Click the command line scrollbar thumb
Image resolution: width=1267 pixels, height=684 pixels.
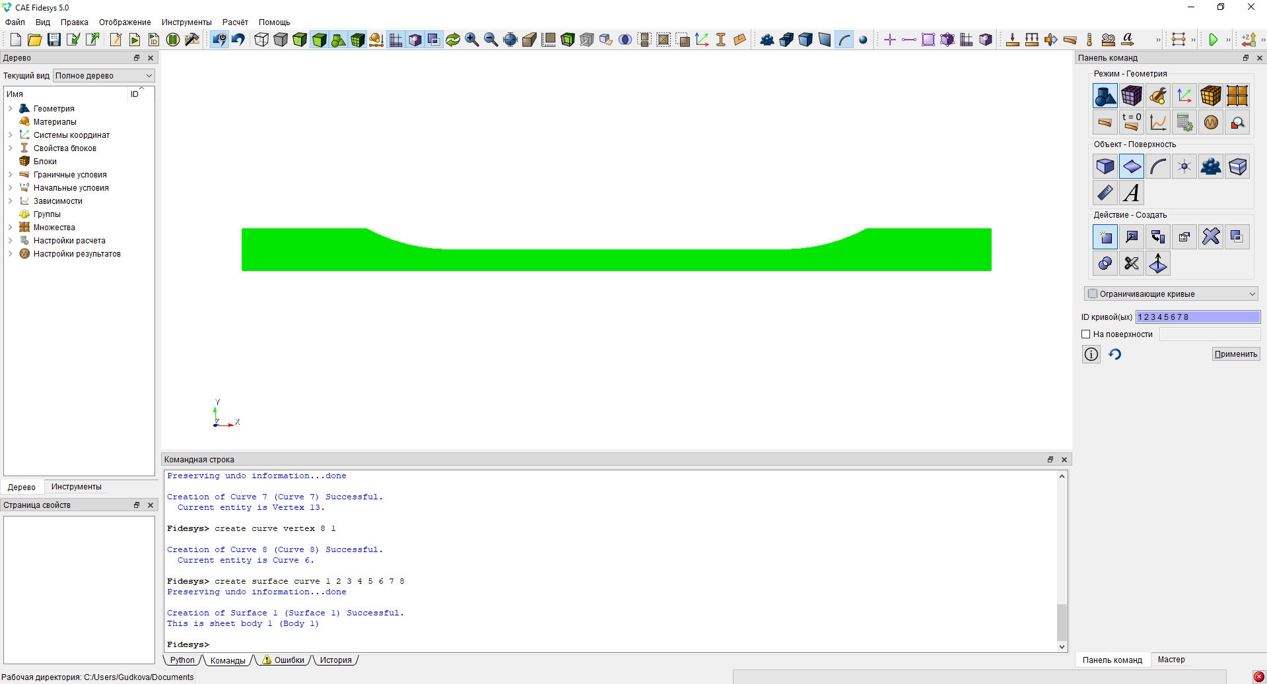[1062, 622]
